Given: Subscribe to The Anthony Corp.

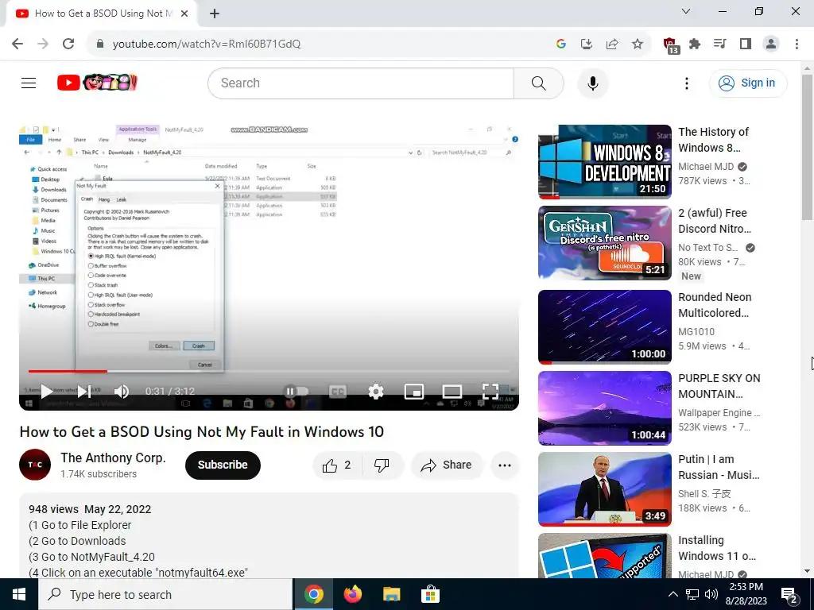Looking at the screenshot, I should 223,465.
